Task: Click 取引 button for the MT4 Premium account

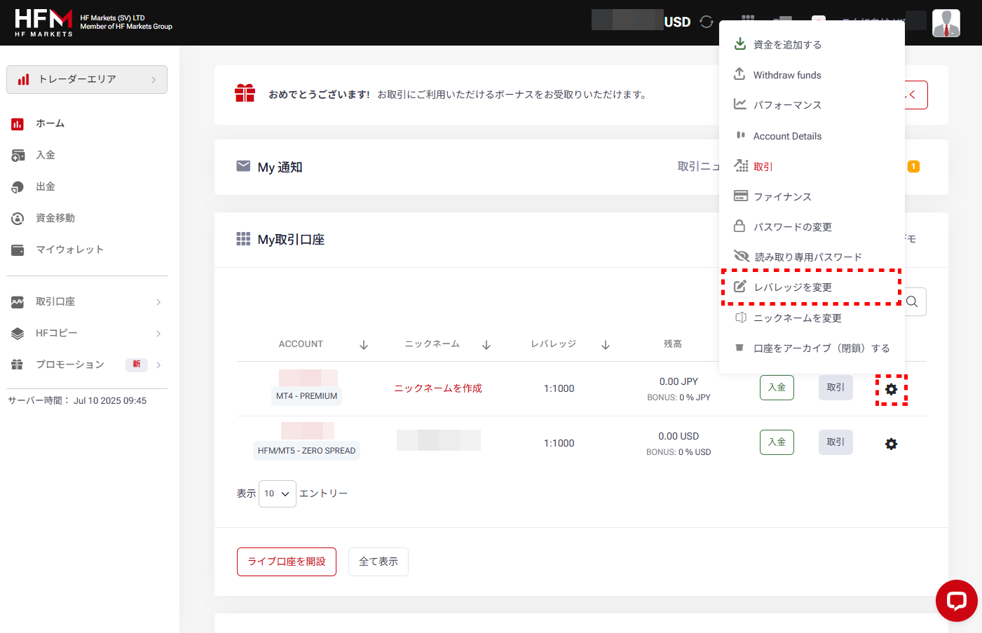Action: [x=836, y=388]
